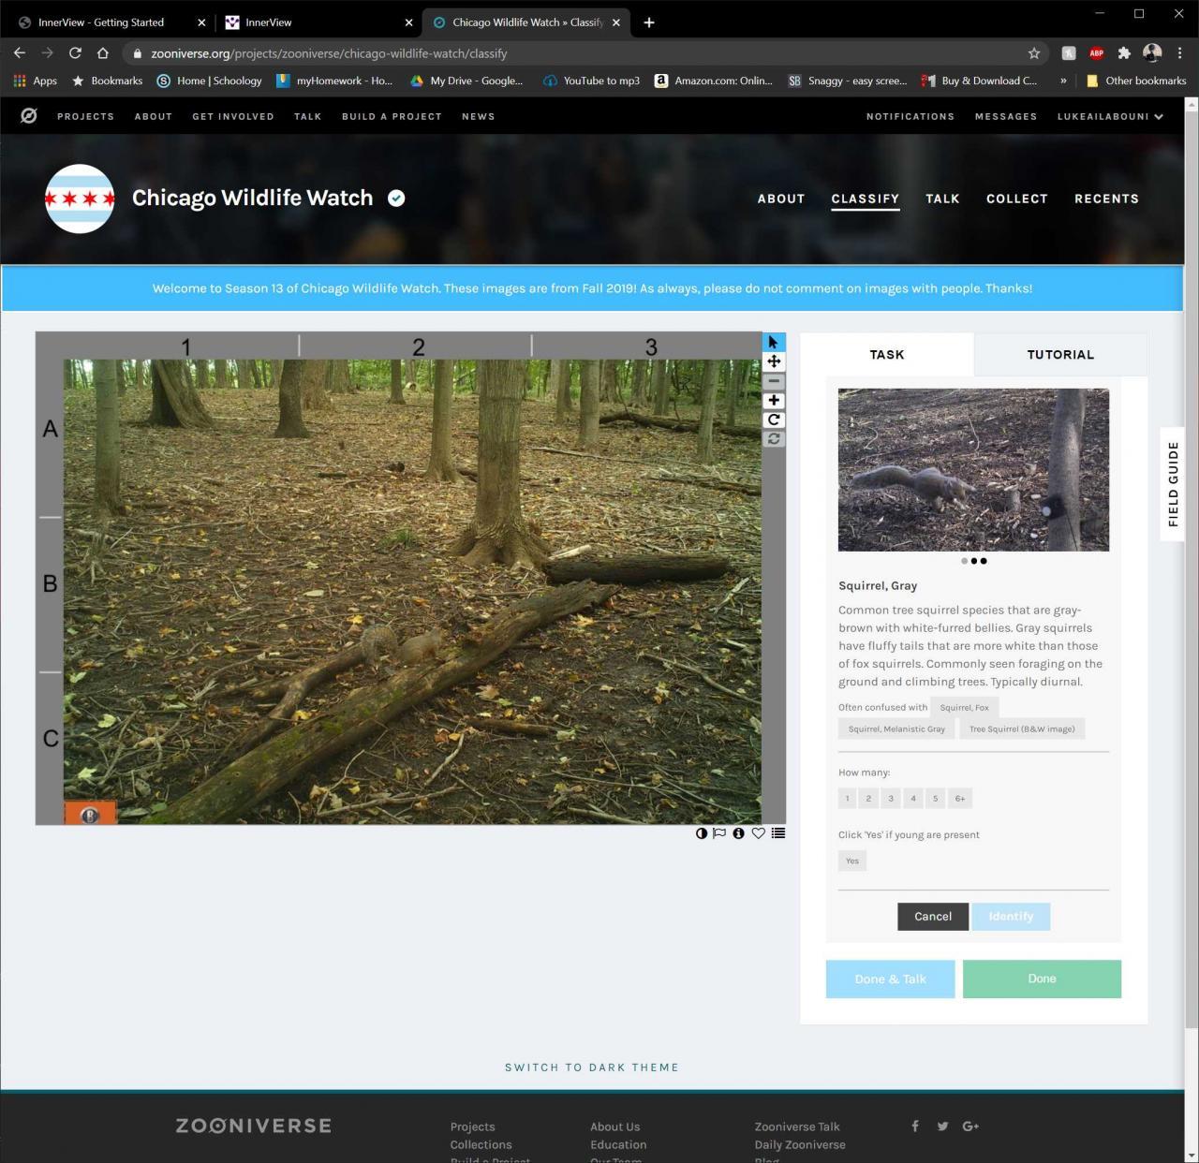Open Notifications
This screenshot has width=1199, height=1163.
910,116
